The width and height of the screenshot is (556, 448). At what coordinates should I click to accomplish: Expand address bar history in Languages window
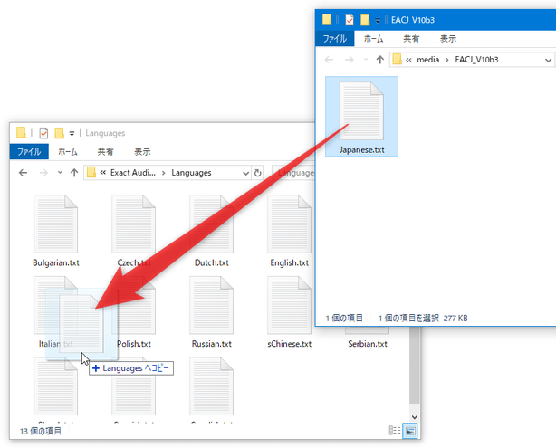point(245,173)
